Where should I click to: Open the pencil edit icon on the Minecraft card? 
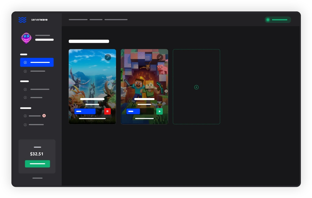coord(160,57)
